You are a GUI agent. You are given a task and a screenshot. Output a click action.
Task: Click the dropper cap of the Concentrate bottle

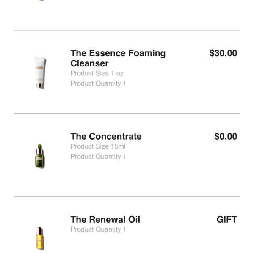click(x=40, y=148)
